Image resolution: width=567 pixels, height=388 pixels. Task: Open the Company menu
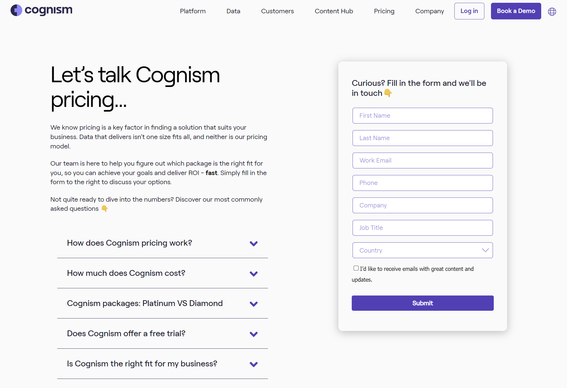coord(429,11)
